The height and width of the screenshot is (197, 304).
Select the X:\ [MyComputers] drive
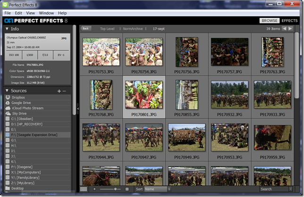click(37, 172)
